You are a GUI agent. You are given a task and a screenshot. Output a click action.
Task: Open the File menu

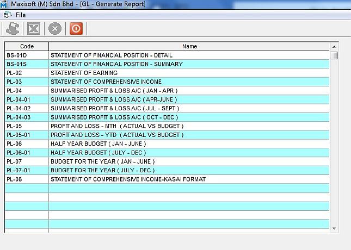[x=21, y=15]
